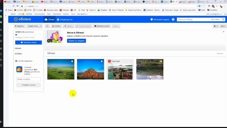Click the phone number input field
The height and width of the screenshot is (128, 227).
coord(28,79)
